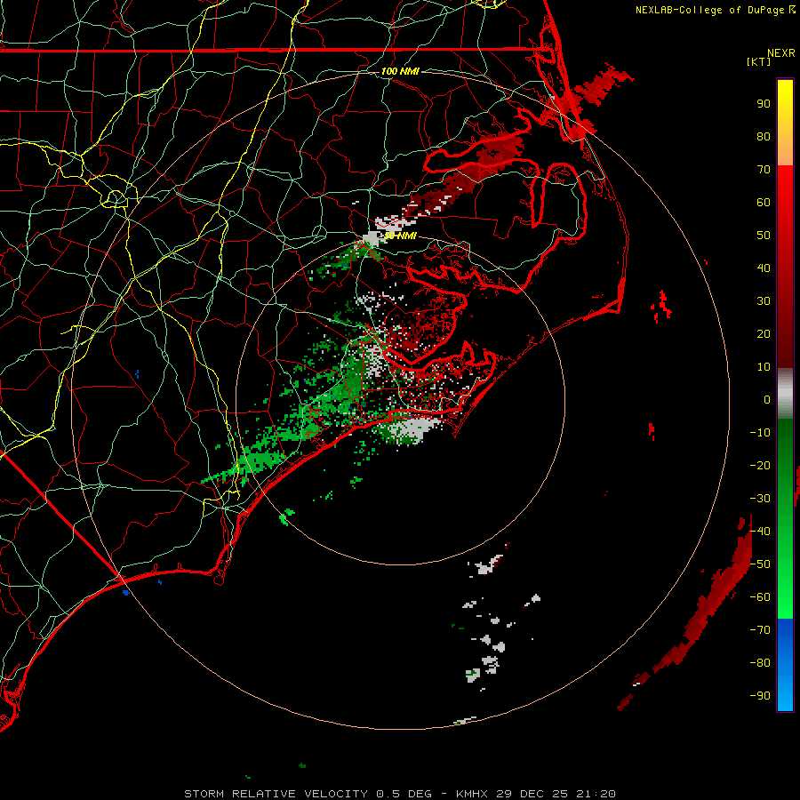
Task: Select the -60 scale value
Action: (760, 597)
